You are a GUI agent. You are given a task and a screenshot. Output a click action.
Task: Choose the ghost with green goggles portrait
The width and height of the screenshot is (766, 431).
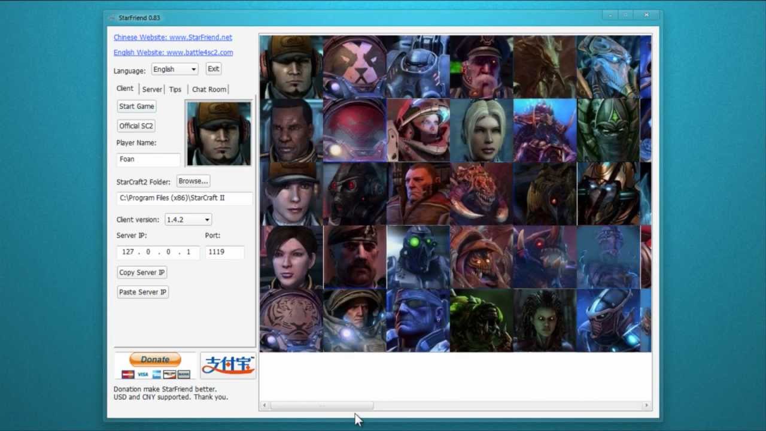(418, 257)
